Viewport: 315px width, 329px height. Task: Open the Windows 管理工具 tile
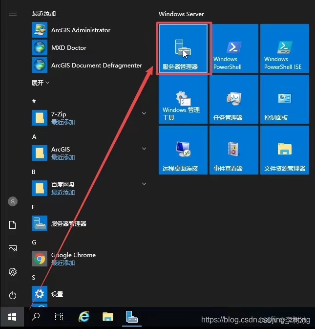point(183,99)
